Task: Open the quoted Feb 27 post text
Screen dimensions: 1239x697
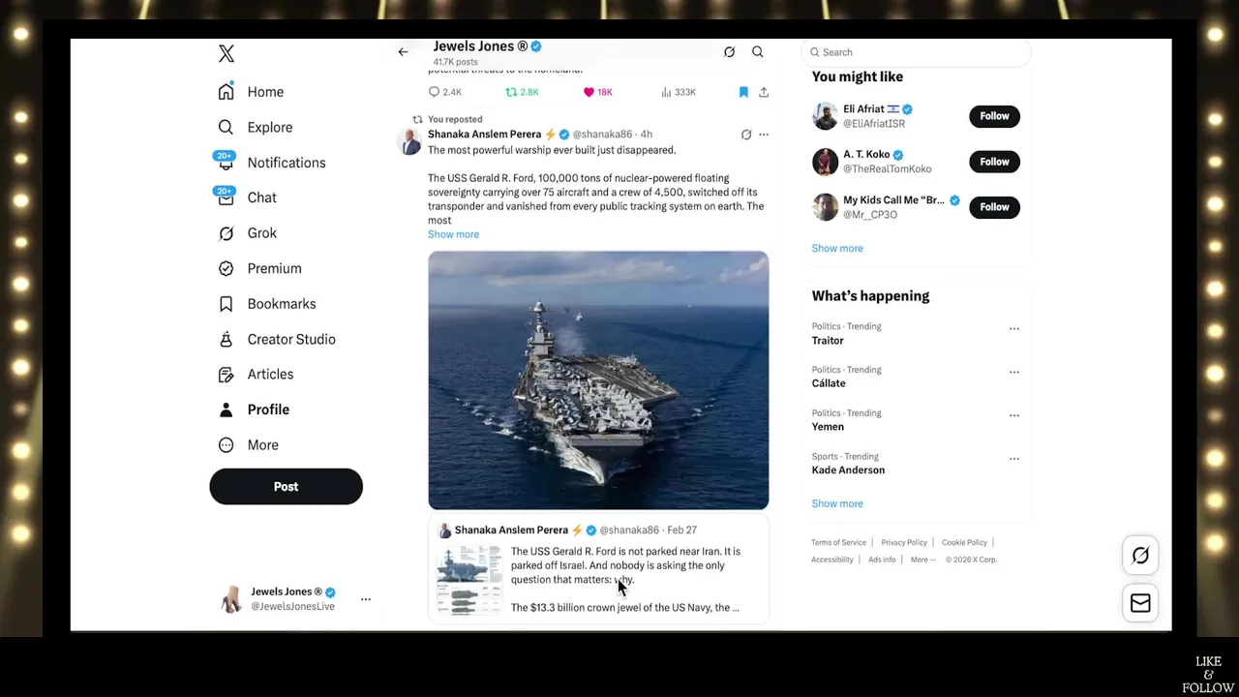Action: pos(625,579)
